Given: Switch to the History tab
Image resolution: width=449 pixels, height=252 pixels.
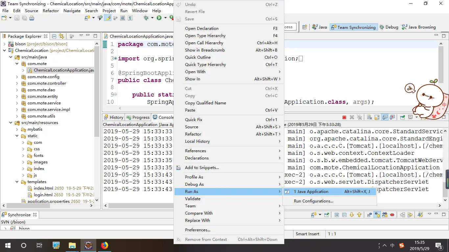Looking at the screenshot, I should pos(114,117).
